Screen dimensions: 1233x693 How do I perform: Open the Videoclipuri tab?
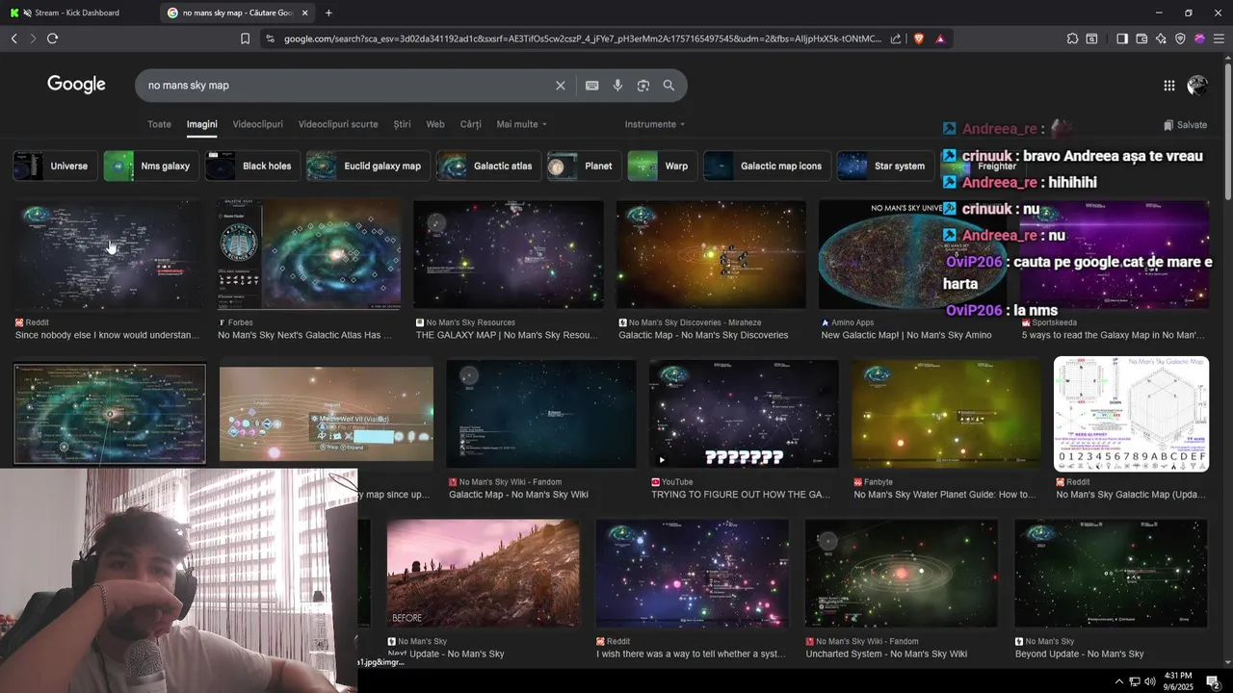point(258,124)
